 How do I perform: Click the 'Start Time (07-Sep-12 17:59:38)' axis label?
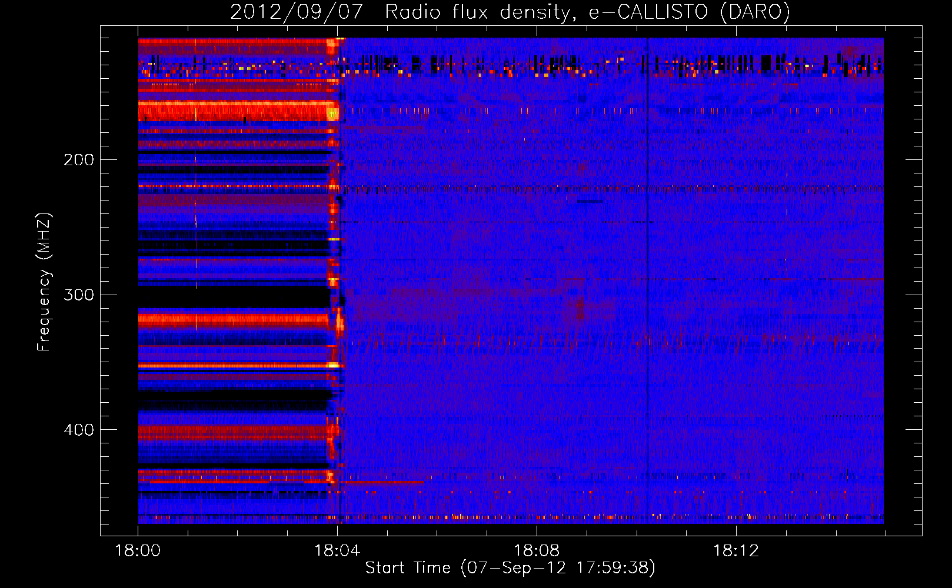point(510,568)
